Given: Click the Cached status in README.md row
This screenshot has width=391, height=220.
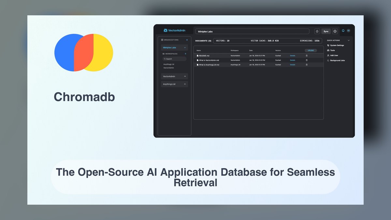Looking at the screenshot, I should click(x=278, y=56).
